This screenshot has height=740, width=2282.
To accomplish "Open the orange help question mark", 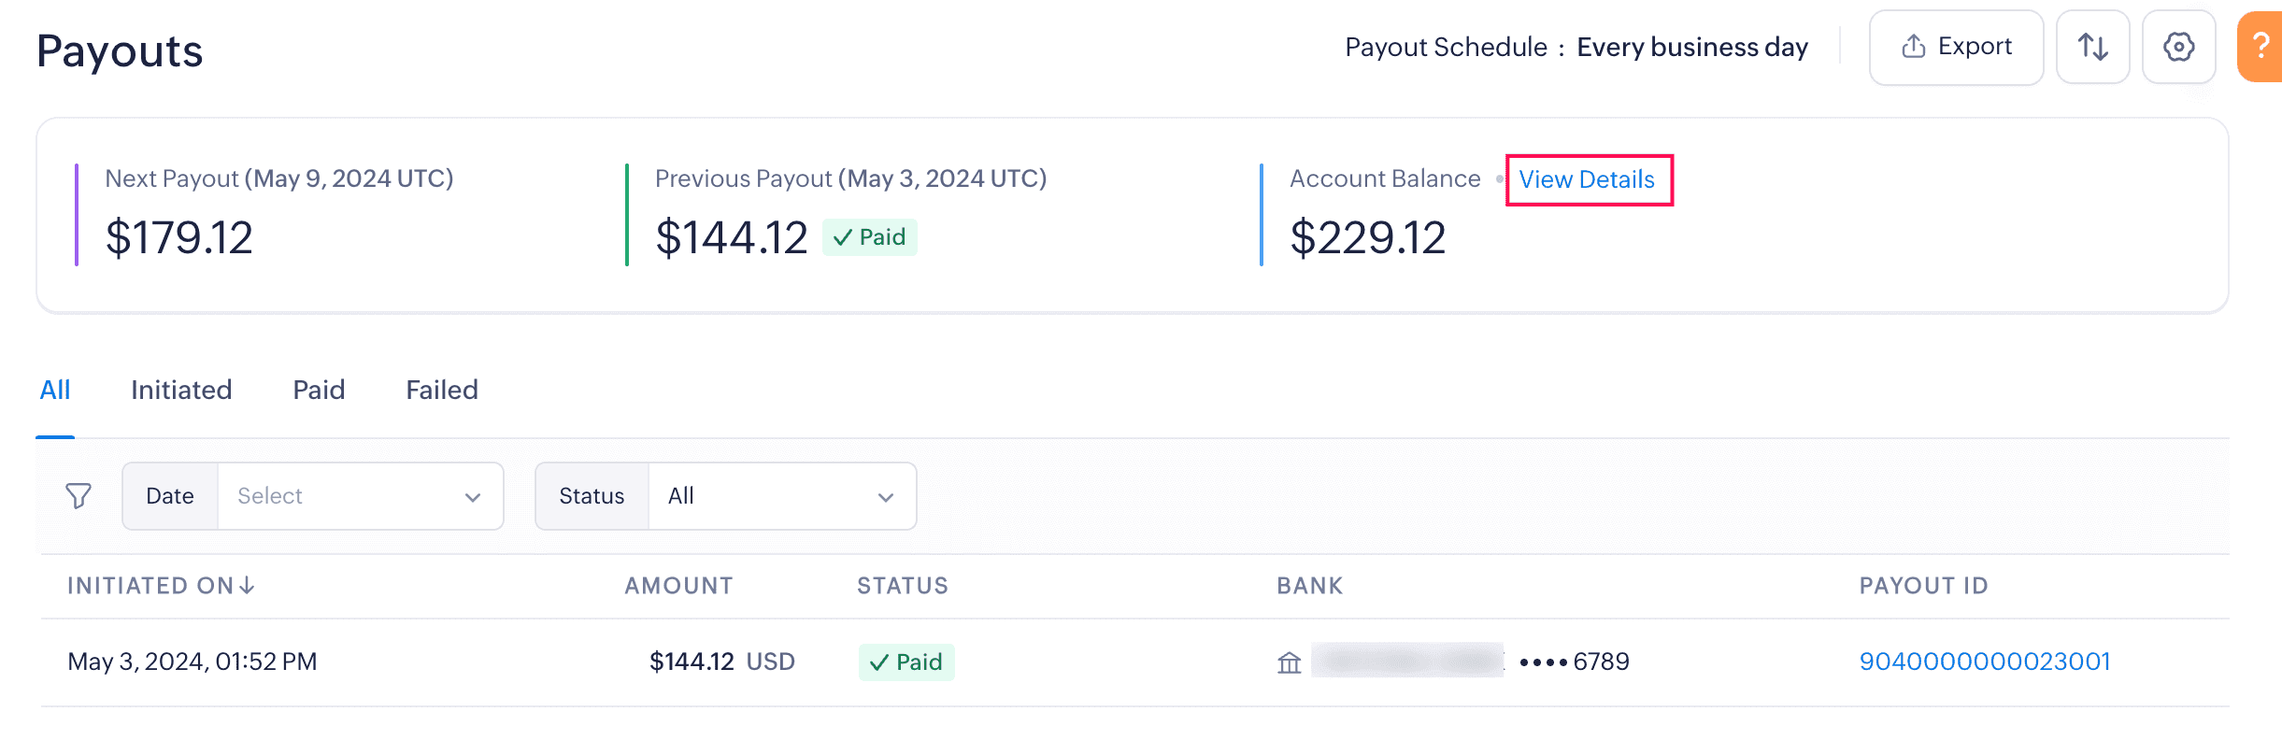I will (2261, 47).
